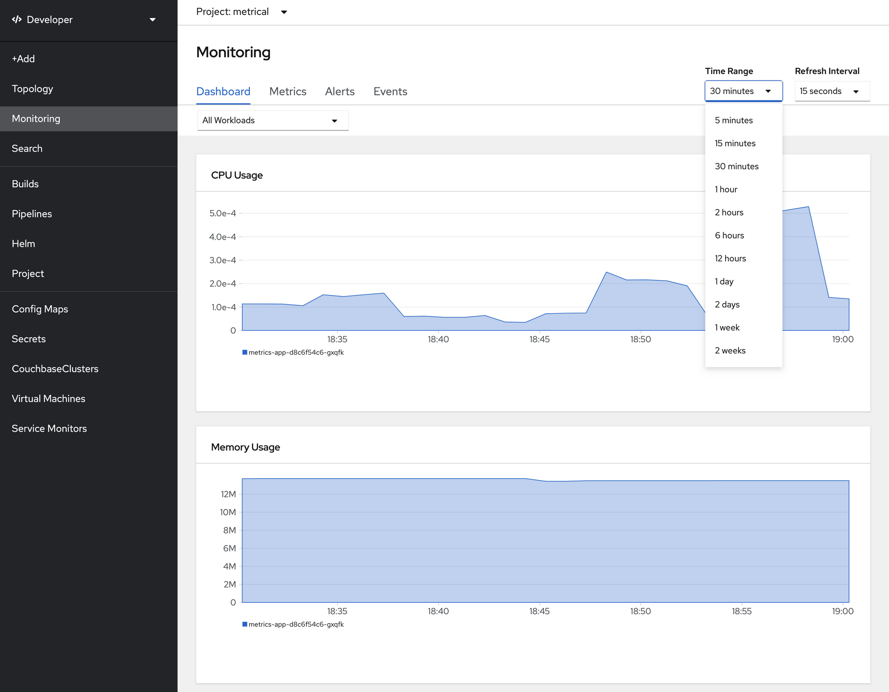Switch to the Alerts tab

click(x=339, y=92)
